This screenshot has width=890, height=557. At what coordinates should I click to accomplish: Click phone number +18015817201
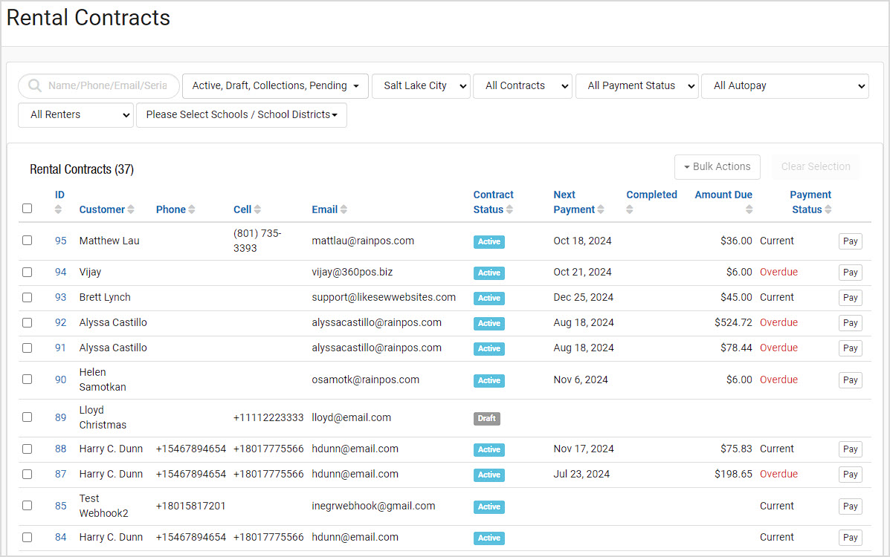click(190, 506)
